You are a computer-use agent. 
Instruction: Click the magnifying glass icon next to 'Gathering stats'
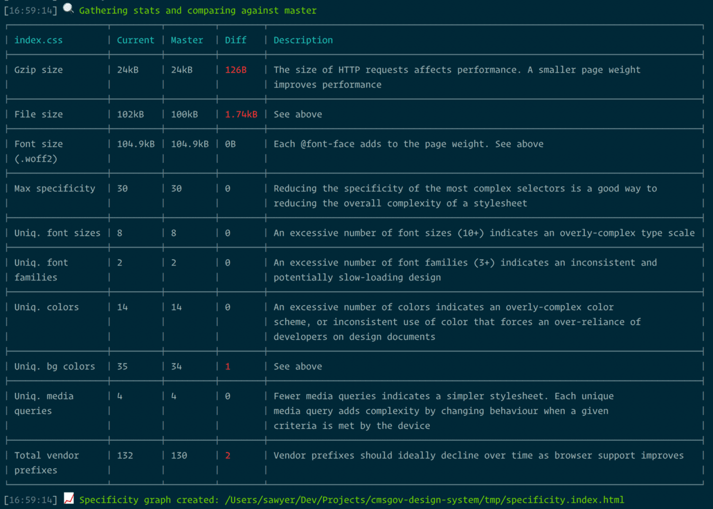[67, 8]
